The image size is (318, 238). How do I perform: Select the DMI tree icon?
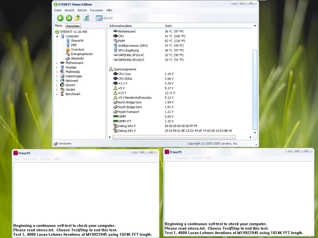coord(68,45)
